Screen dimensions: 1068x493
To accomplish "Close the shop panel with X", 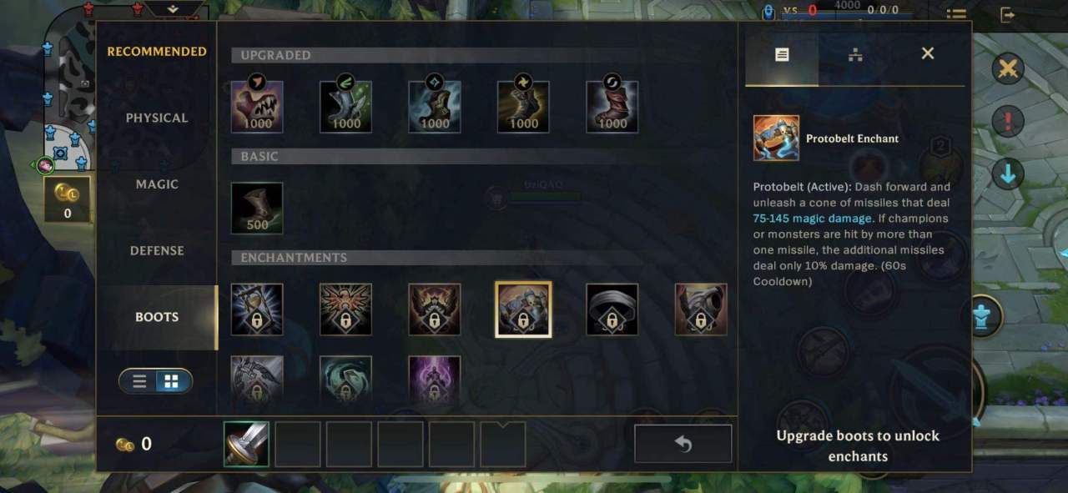I will [x=928, y=53].
